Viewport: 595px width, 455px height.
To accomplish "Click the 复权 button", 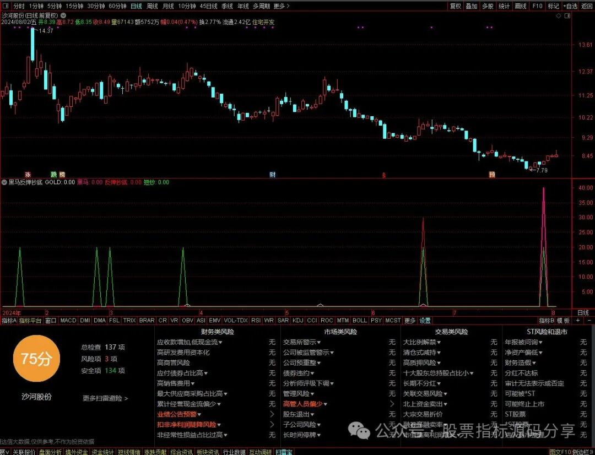I will pyautogui.click(x=456, y=6).
